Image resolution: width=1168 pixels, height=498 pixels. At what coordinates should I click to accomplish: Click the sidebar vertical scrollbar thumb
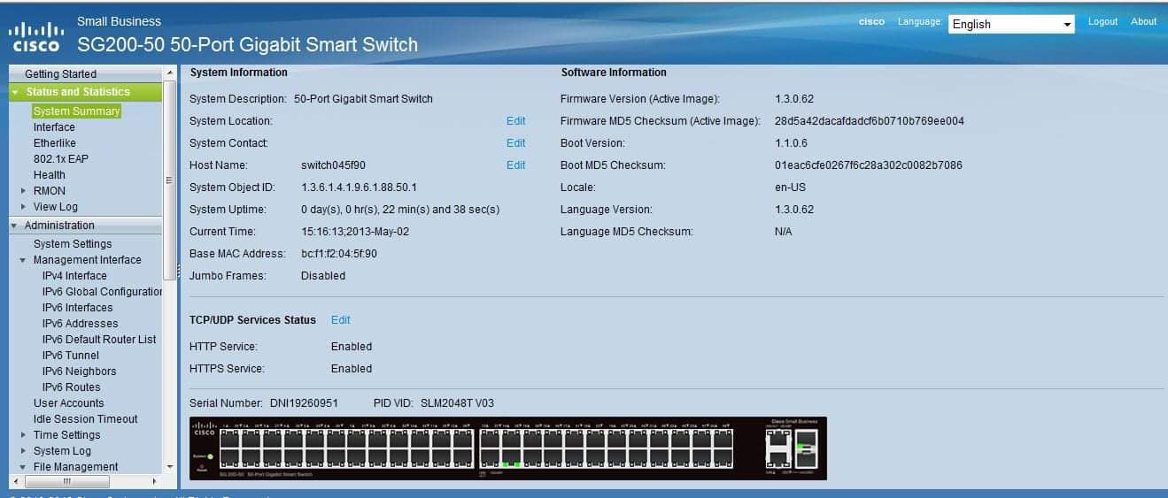pyautogui.click(x=170, y=180)
